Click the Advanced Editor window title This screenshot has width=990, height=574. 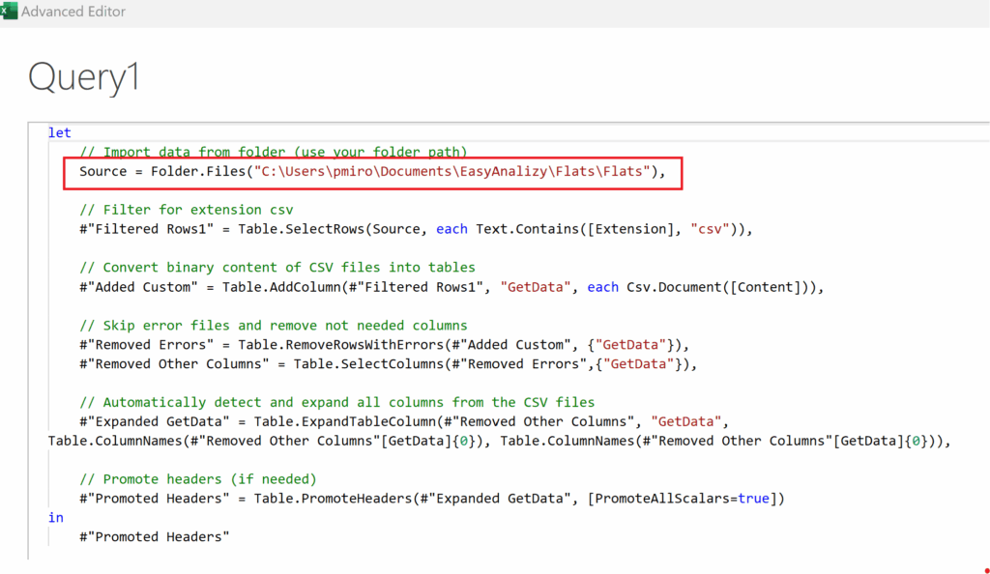(73, 13)
